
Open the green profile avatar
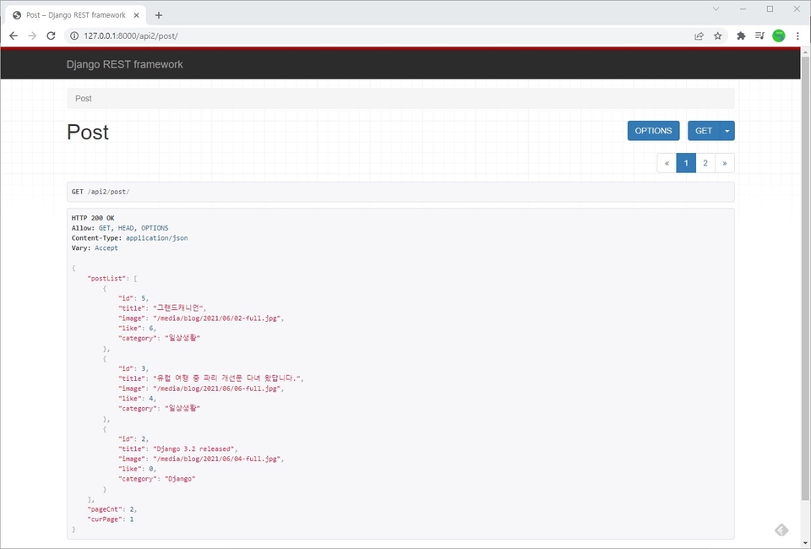[778, 35]
